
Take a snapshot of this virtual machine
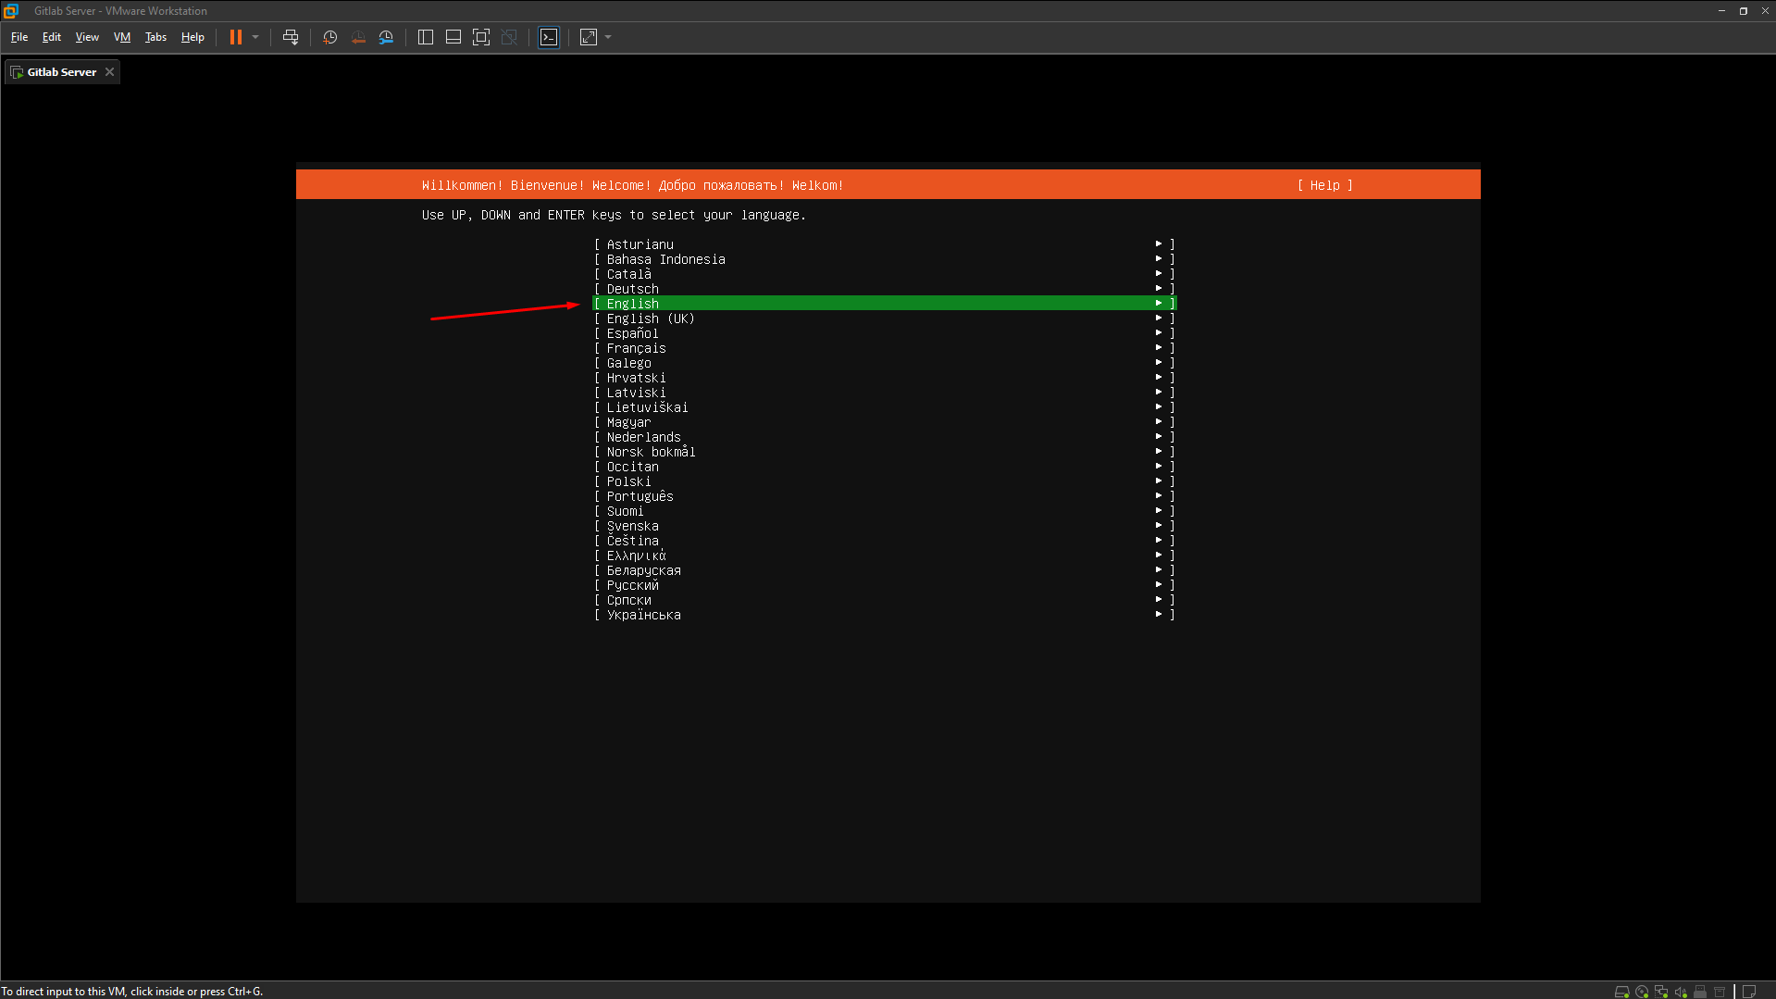click(x=329, y=37)
